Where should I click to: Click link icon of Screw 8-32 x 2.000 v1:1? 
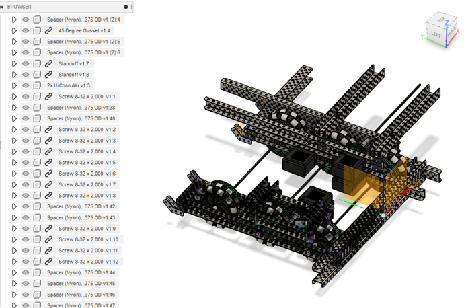pos(48,96)
